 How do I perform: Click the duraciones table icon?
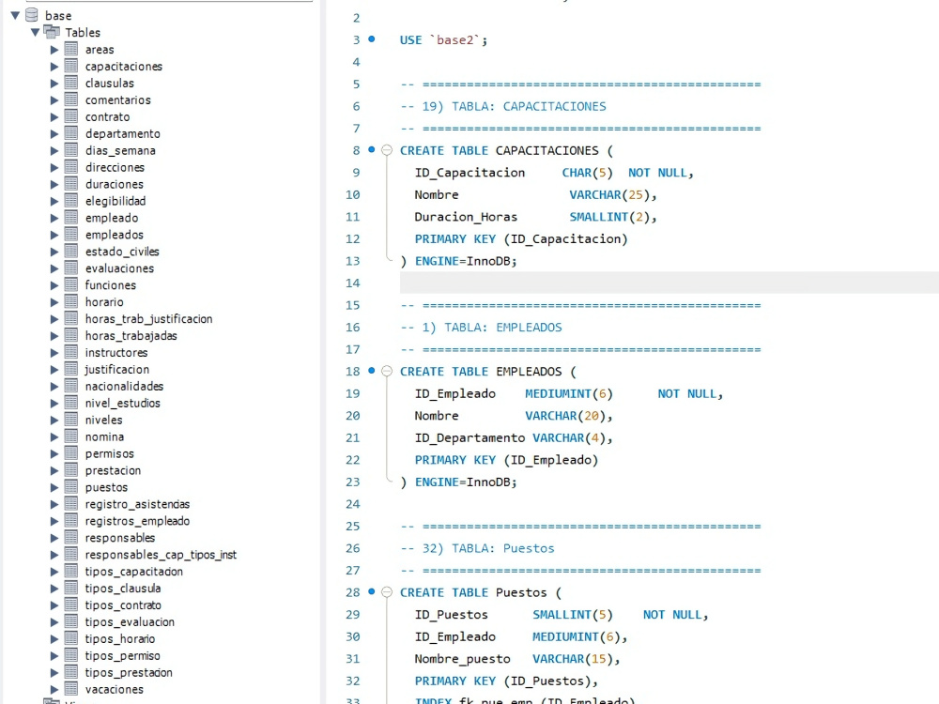[x=71, y=184]
